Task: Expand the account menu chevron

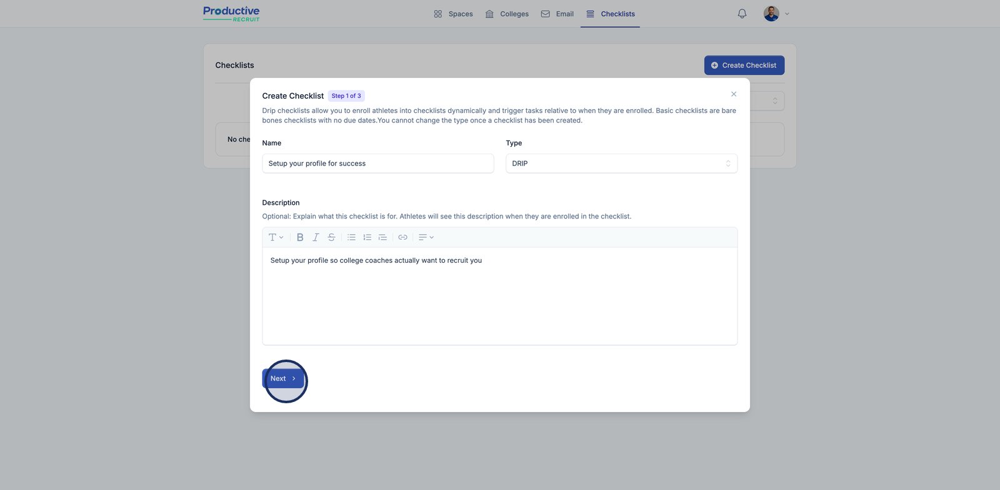Action: [x=787, y=14]
